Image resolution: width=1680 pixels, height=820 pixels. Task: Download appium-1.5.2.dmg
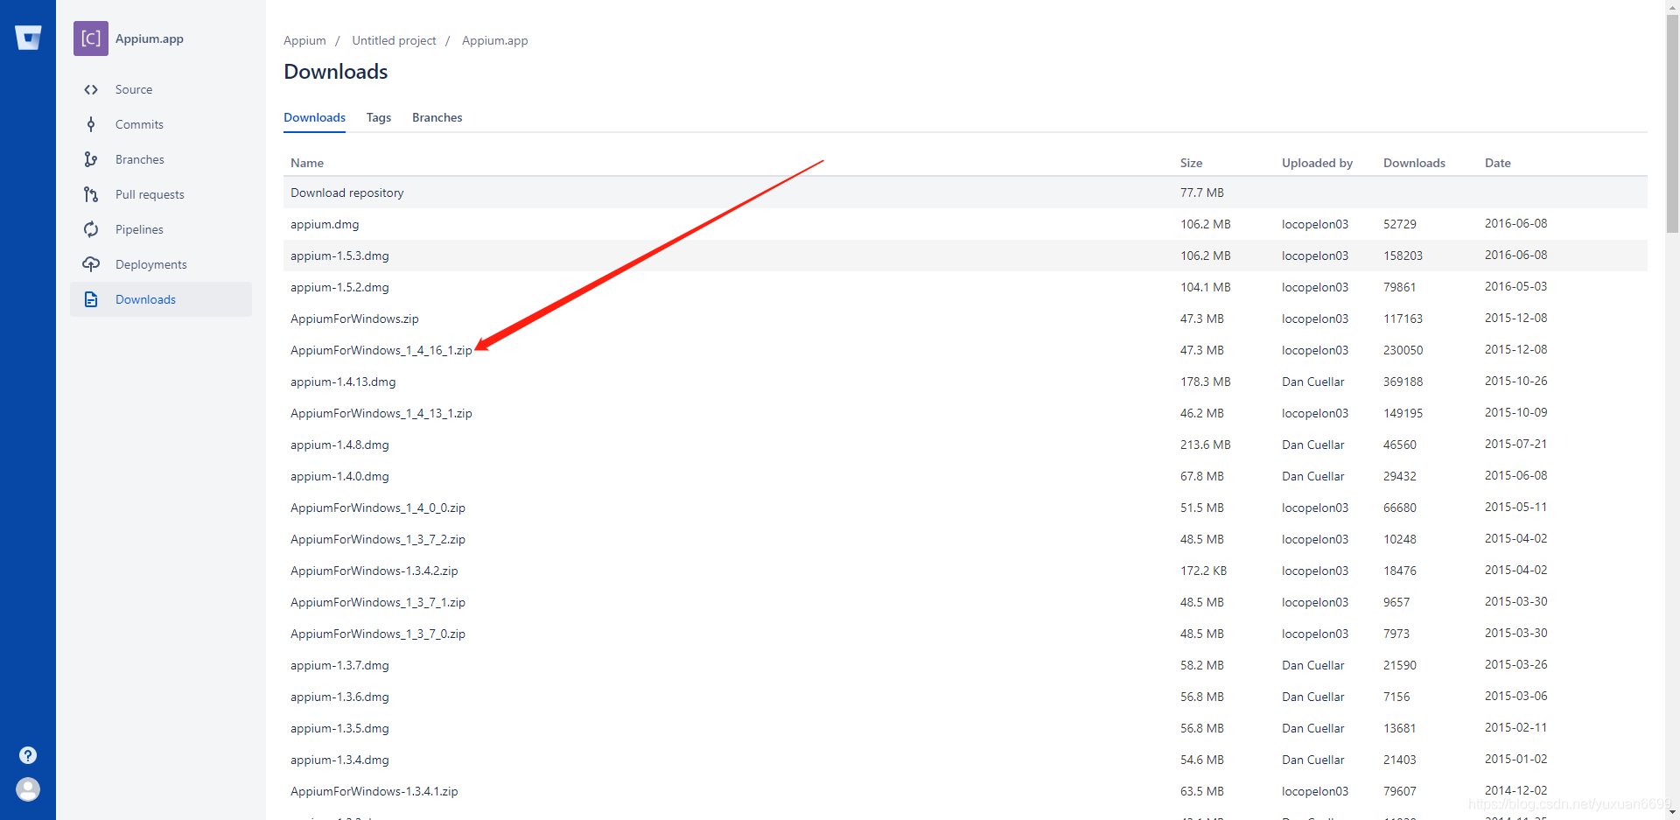(x=339, y=287)
